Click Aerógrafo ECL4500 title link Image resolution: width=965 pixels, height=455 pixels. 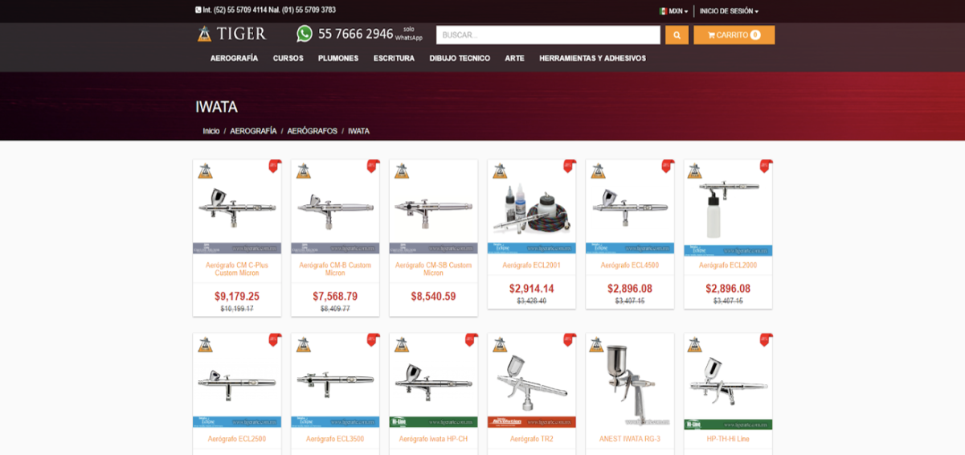tap(630, 265)
